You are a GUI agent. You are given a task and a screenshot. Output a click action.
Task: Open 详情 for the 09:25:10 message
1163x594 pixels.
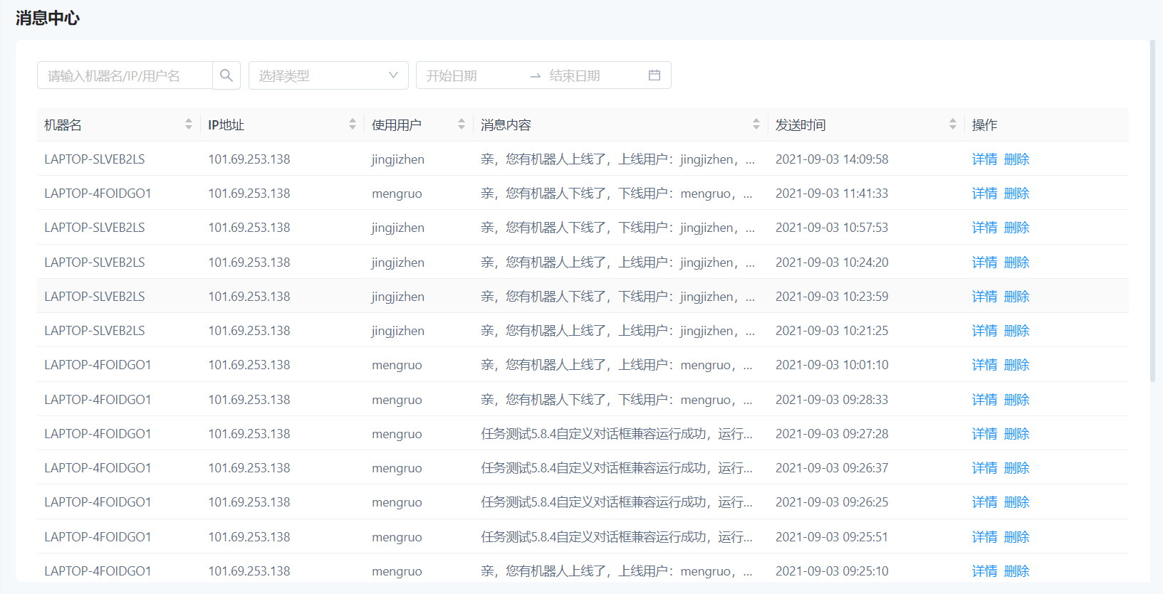(x=984, y=571)
